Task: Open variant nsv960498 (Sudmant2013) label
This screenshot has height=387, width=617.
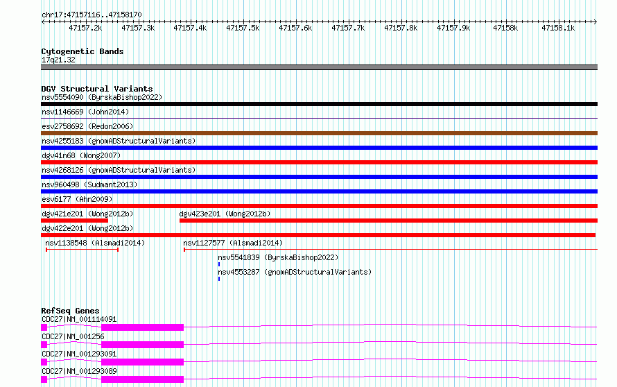Action: pos(89,184)
